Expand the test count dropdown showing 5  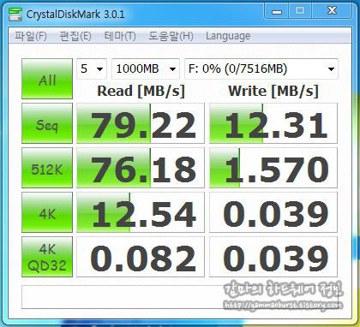click(92, 68)
